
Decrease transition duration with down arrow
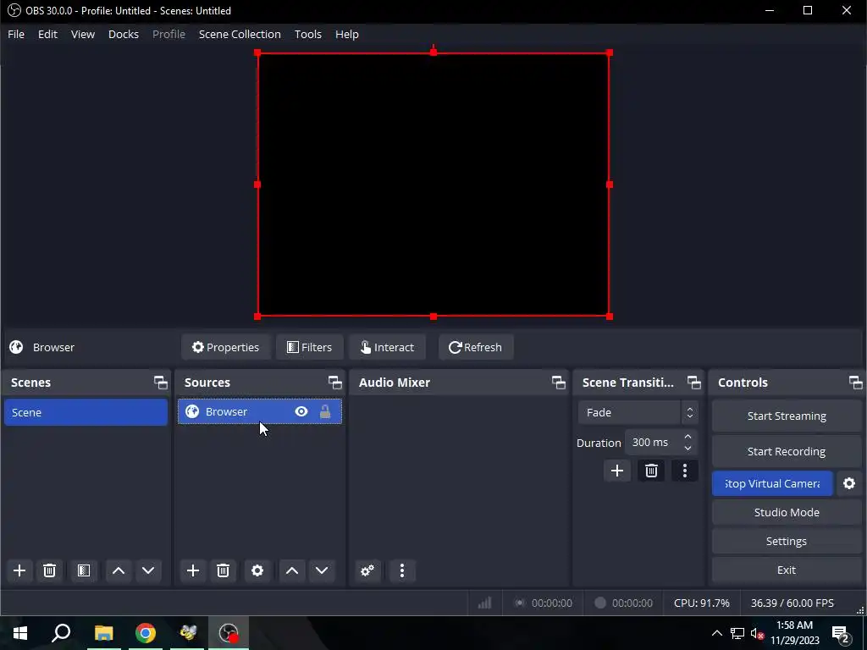click(688, 449)
